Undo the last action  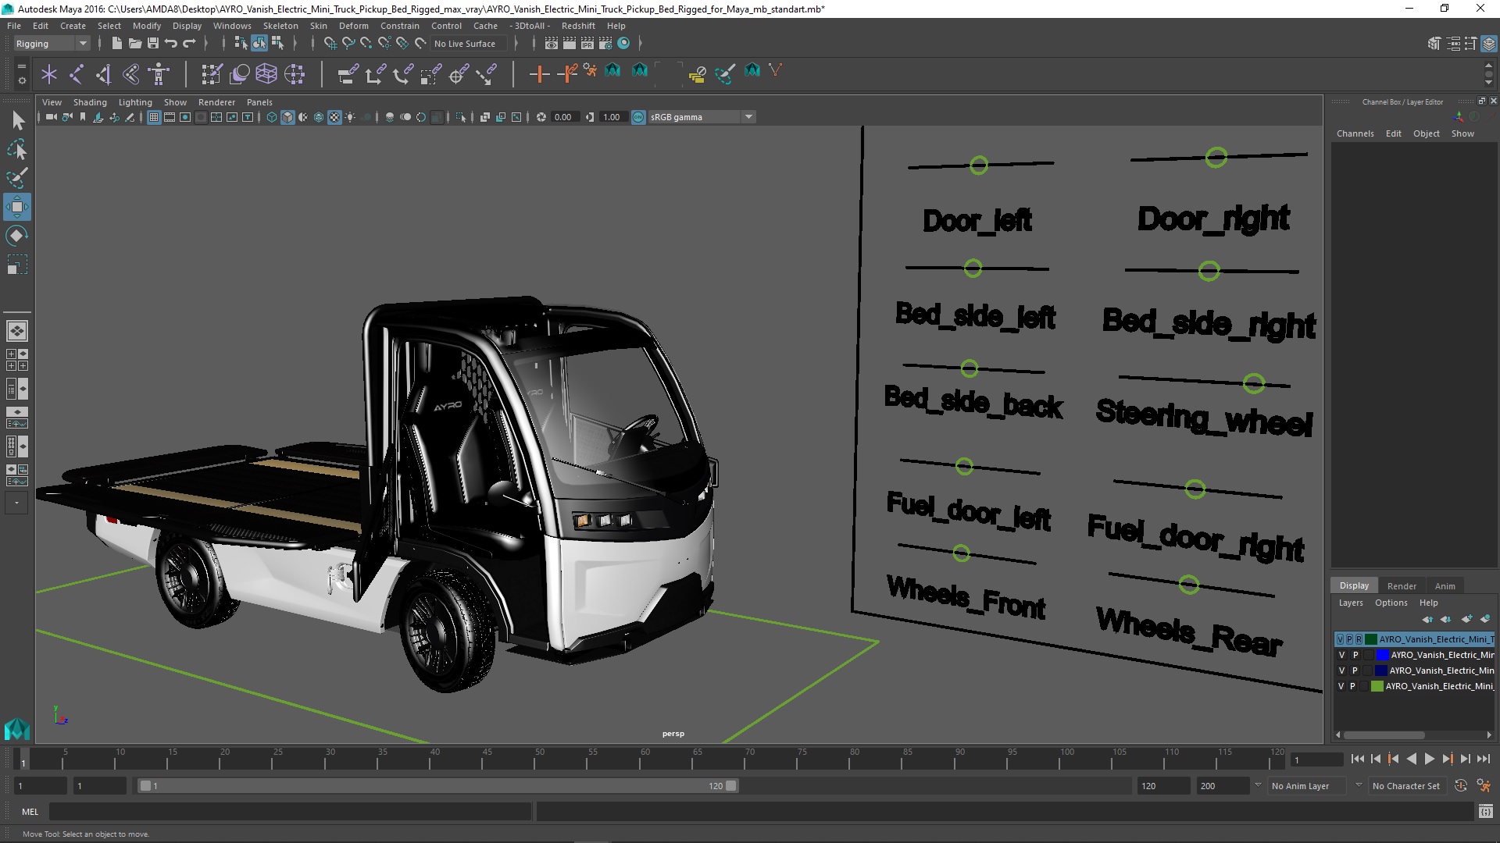click(x=171, y=44)
